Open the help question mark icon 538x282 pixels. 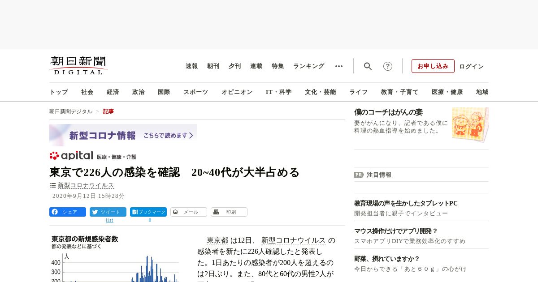(388, 66)
